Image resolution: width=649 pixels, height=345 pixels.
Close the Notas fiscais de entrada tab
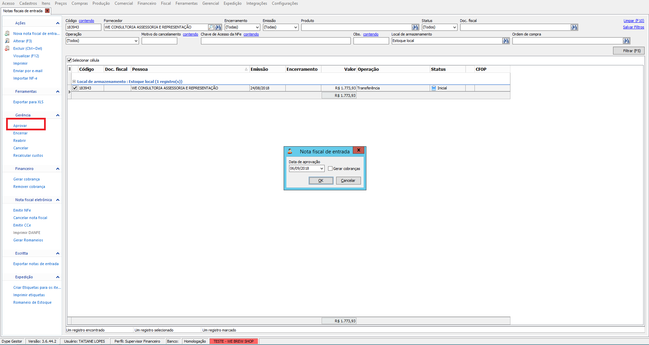pyautogui.click(x=47, y=11)
